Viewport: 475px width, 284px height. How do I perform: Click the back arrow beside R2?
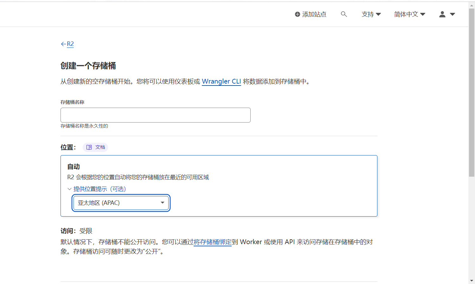point(63,44)
